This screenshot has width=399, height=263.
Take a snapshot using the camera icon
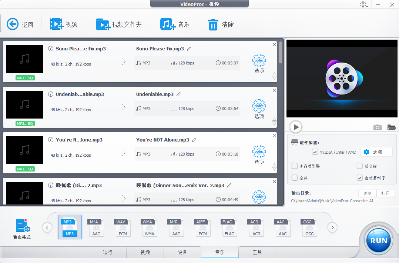377,127
